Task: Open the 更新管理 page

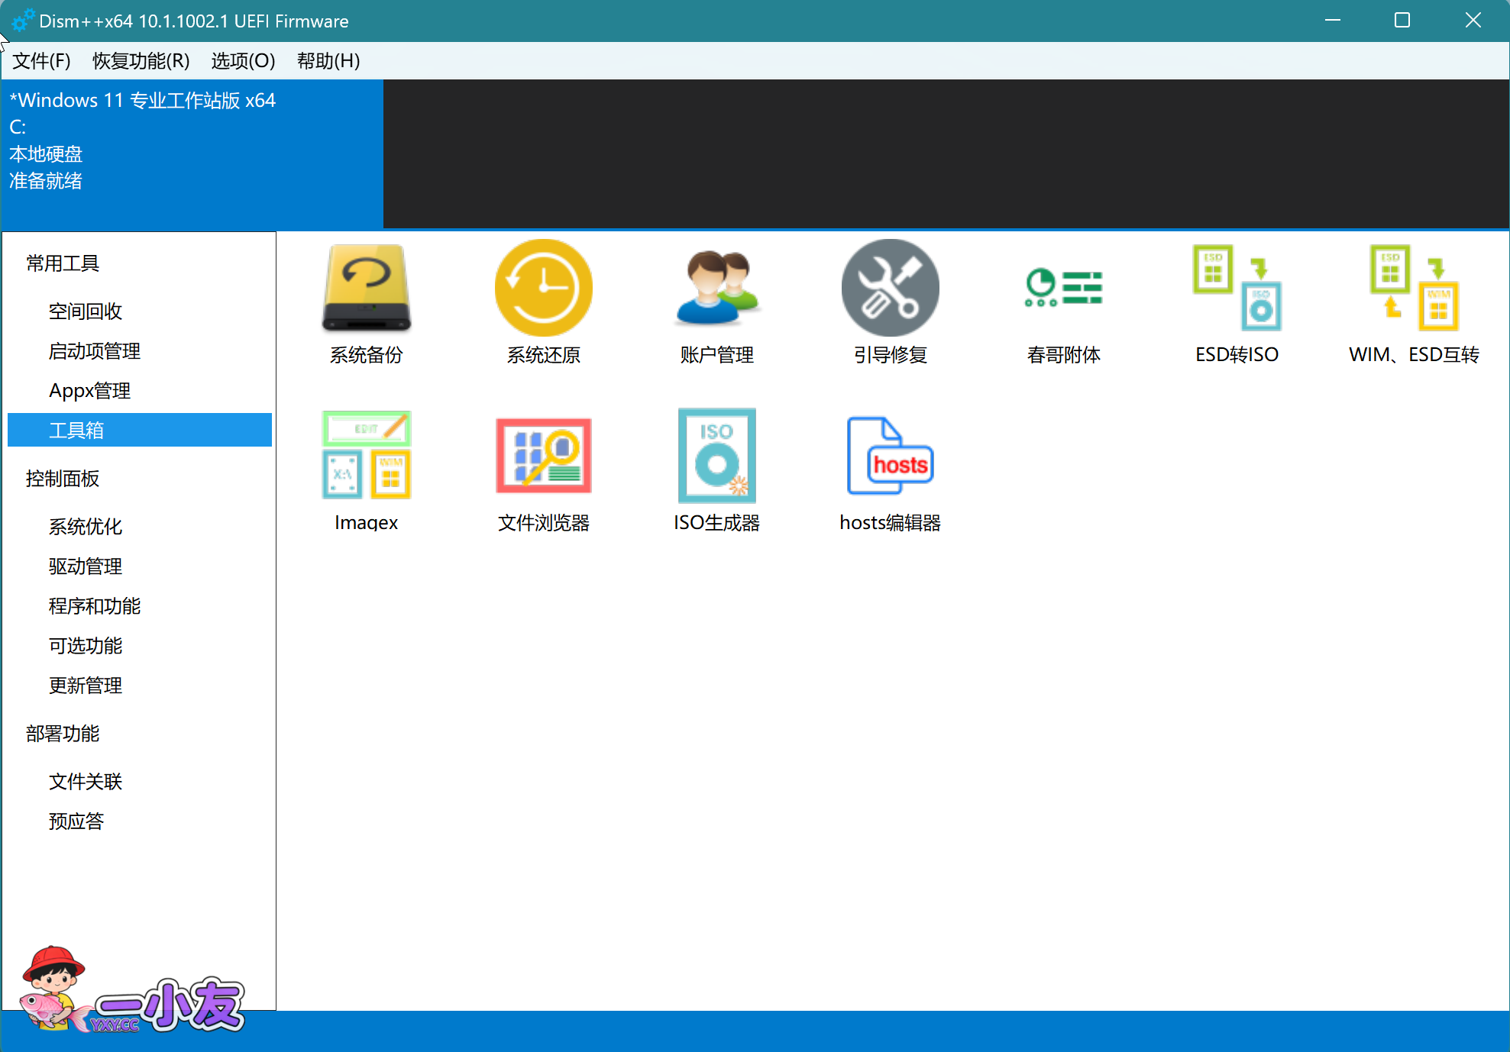Action: 85,686
